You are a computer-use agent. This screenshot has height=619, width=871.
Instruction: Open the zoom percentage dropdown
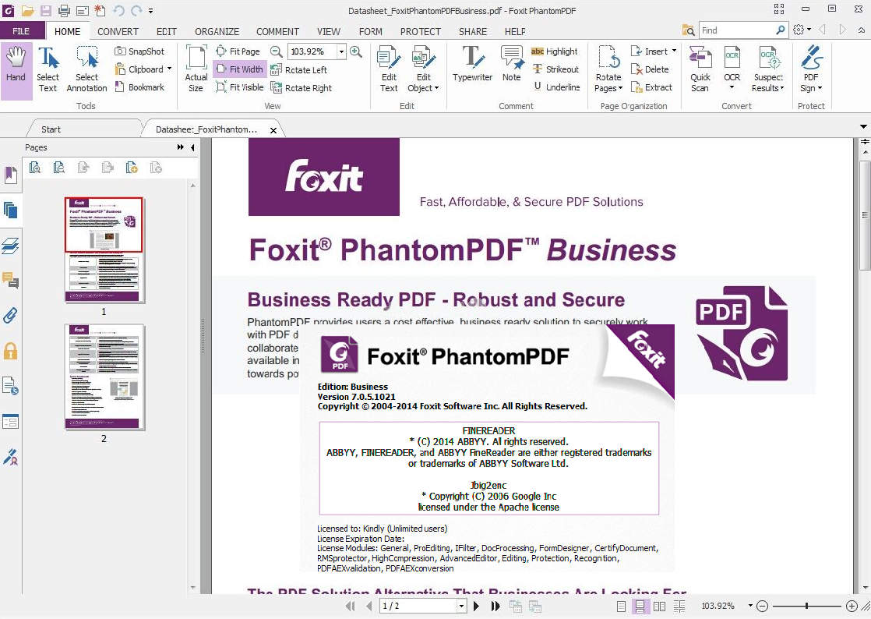[341, 51]
